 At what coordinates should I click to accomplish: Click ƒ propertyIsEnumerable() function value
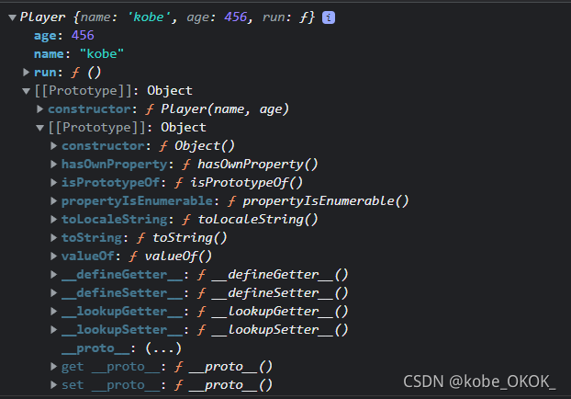point(318,201)
